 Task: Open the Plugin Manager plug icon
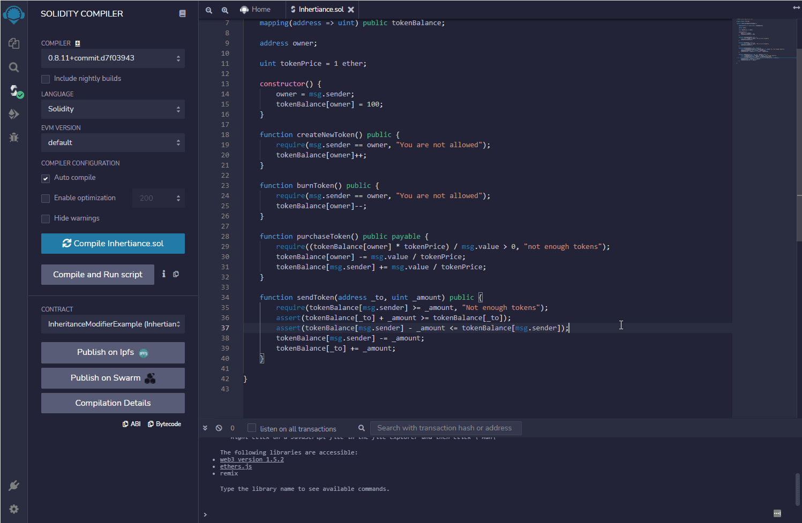pos(14,486)
